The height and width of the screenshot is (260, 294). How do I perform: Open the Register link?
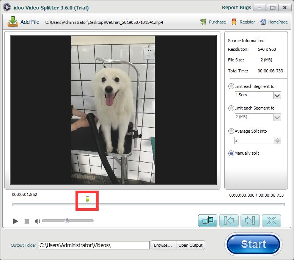[243, 22]
